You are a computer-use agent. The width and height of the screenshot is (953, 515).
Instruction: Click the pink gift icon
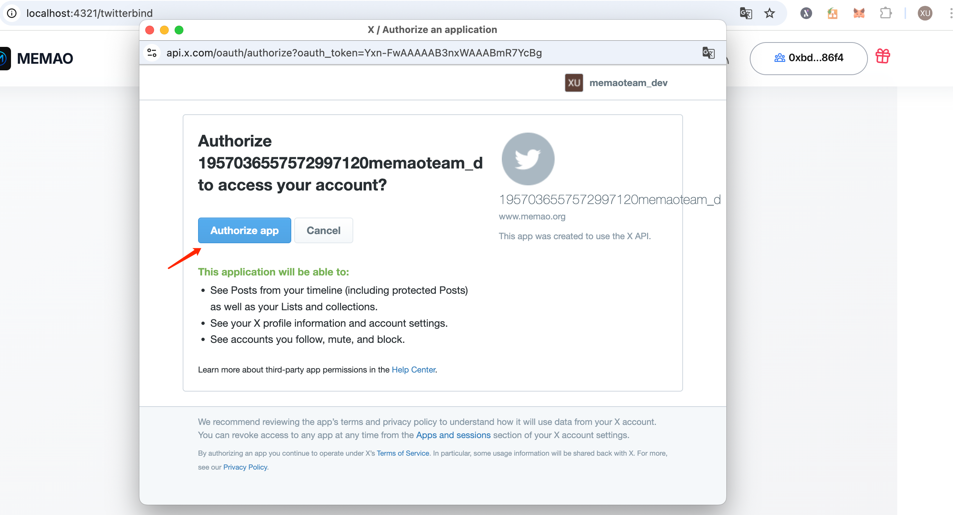click(883, 56)
